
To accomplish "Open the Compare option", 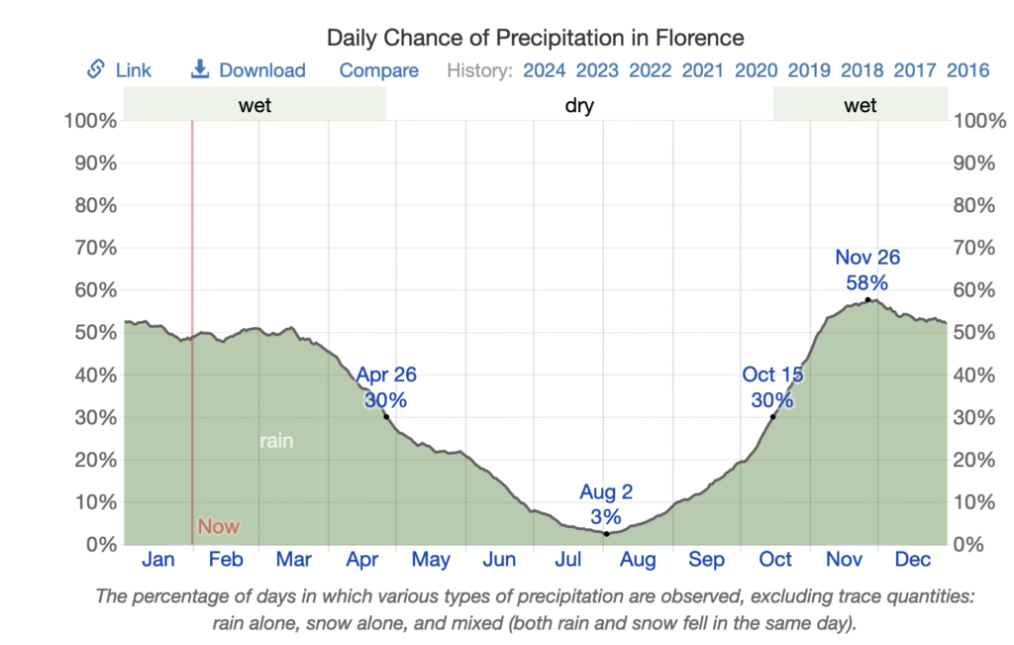I will pos(379,70).
